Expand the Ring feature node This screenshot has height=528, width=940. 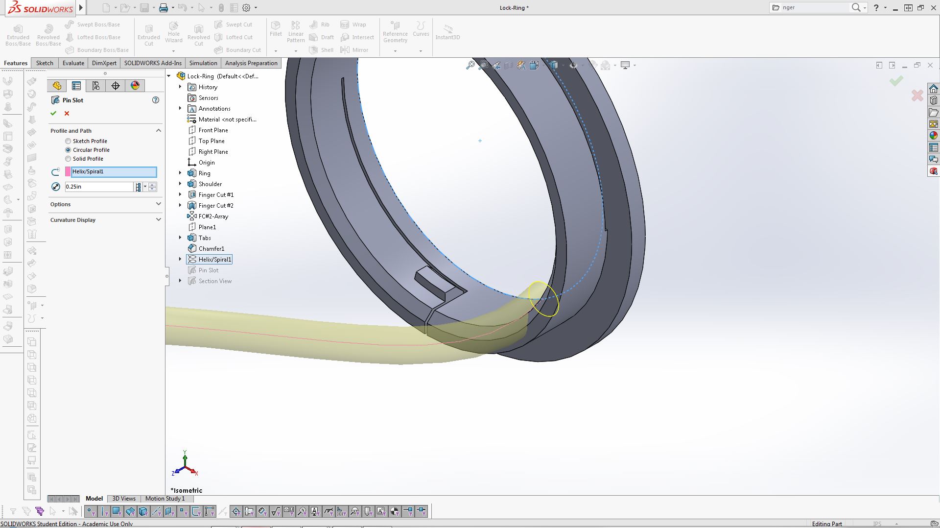pos(180,173)
